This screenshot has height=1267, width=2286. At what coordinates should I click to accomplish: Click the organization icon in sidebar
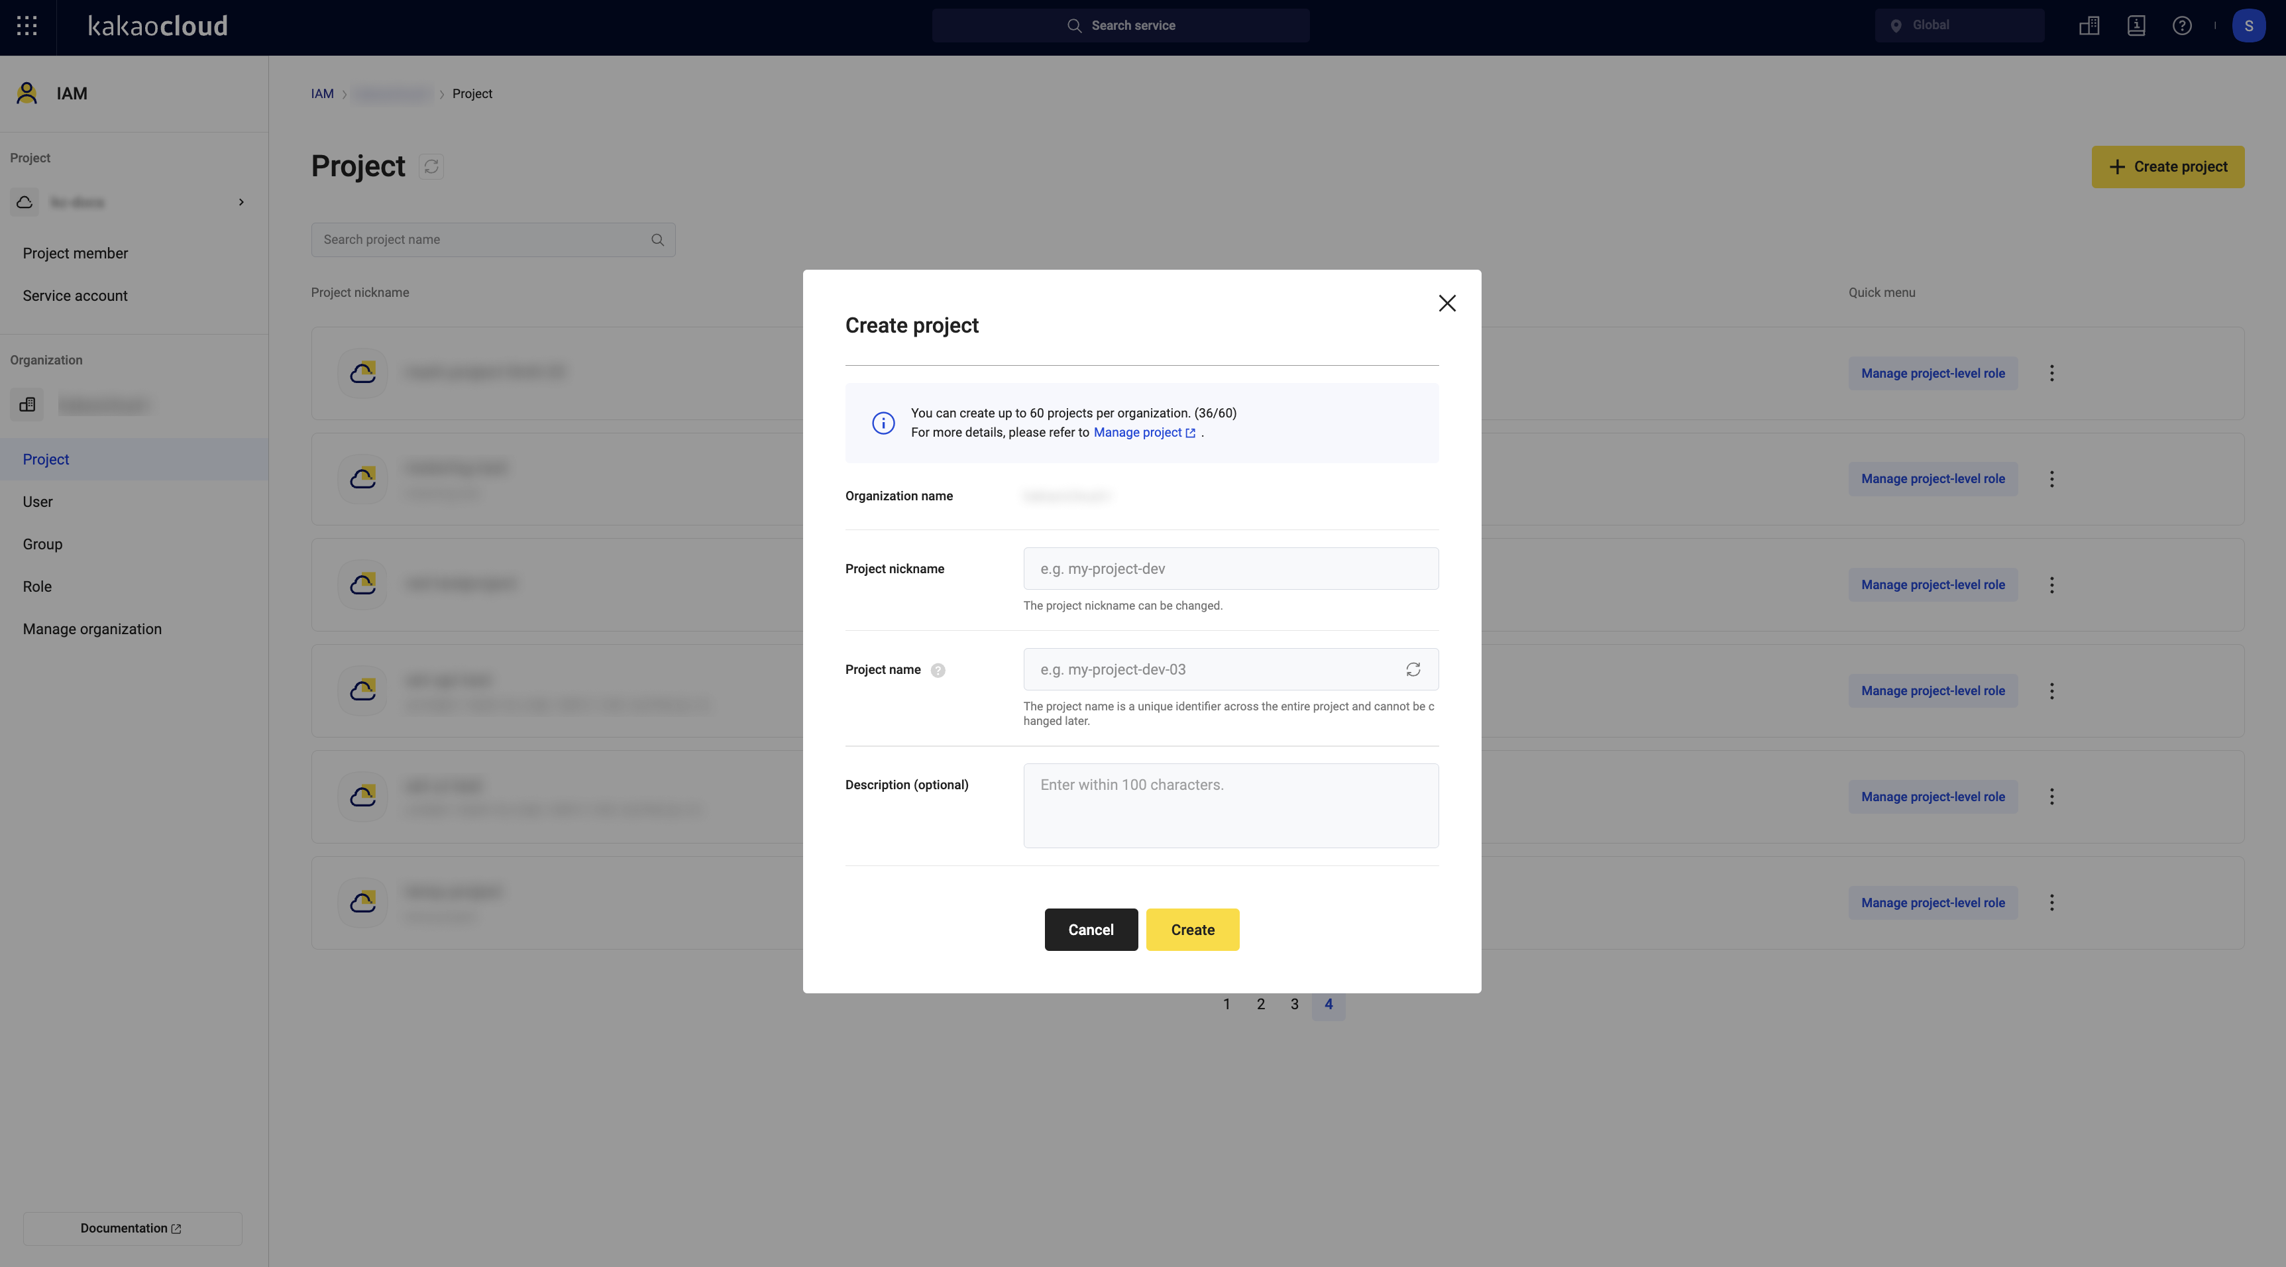[x=27, y=405]
